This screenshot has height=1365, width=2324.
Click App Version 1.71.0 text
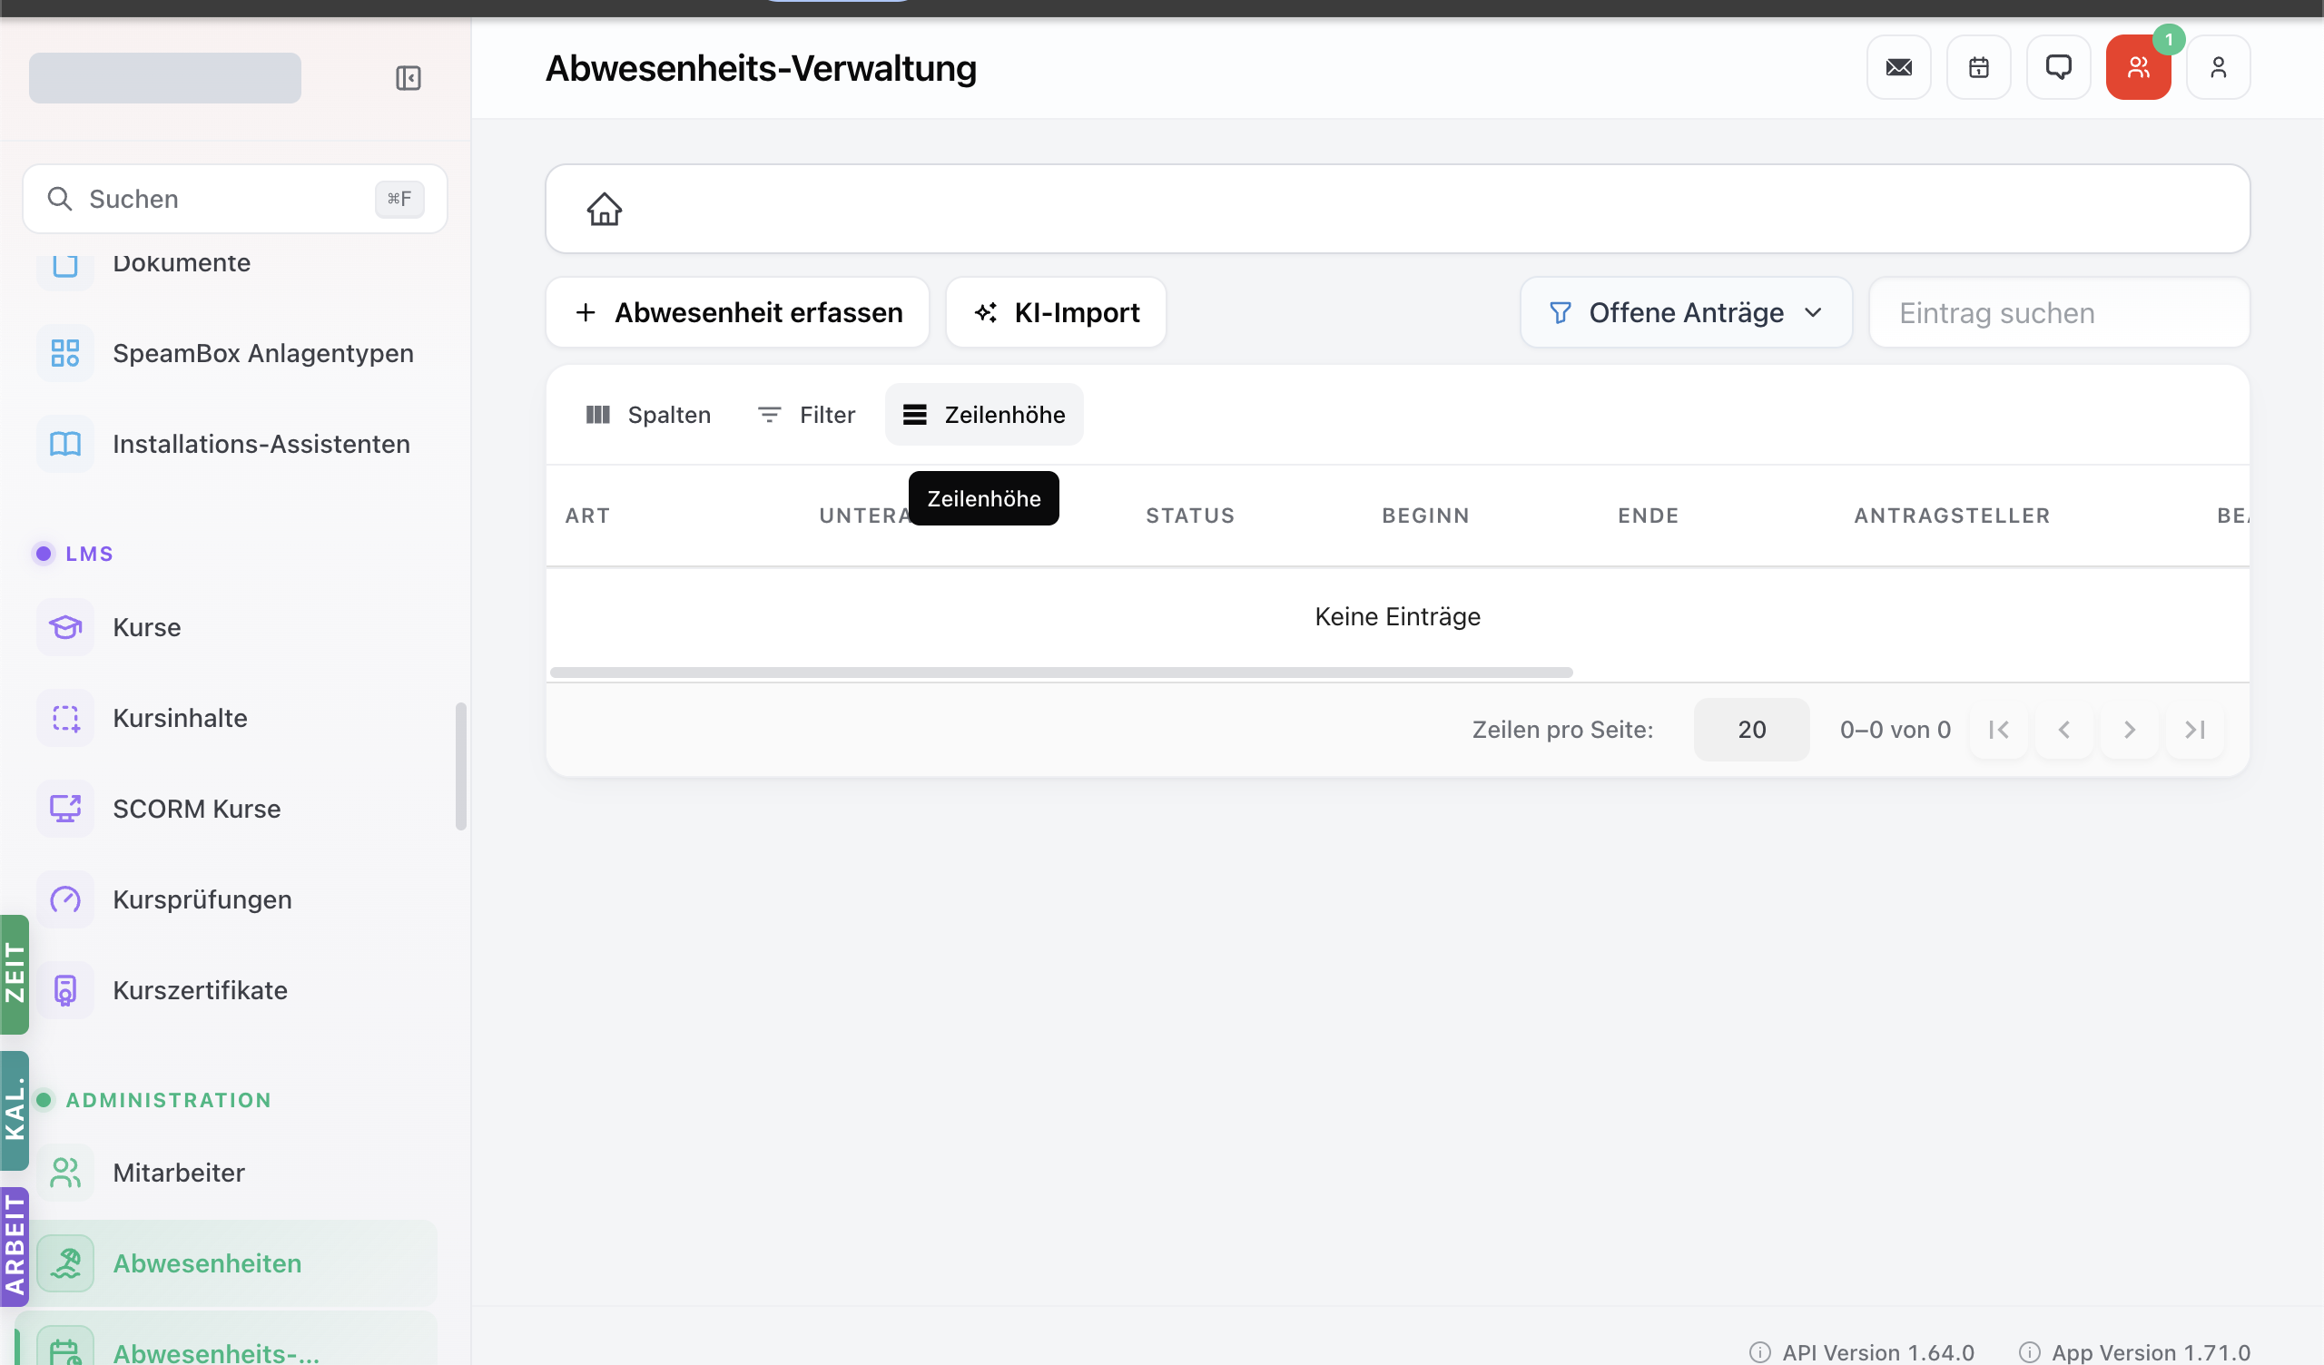pyautogui.click(x=2151, y=1352)
